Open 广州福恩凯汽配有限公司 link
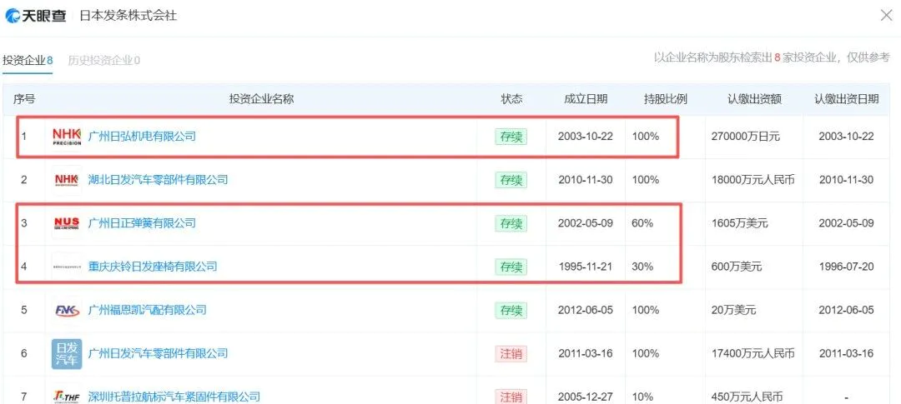Viewport: 901px width, 404px height. [147, 310]
